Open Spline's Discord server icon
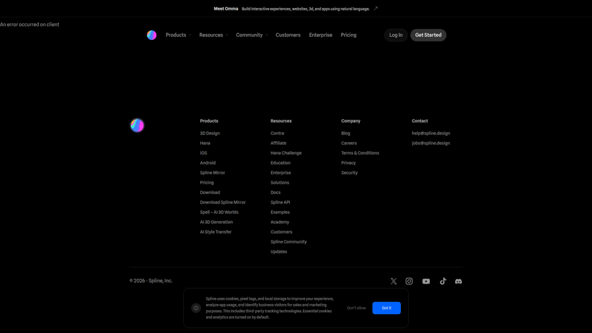Screen dimensions: 592x333 pyautogui.click(x=458, y=281)
